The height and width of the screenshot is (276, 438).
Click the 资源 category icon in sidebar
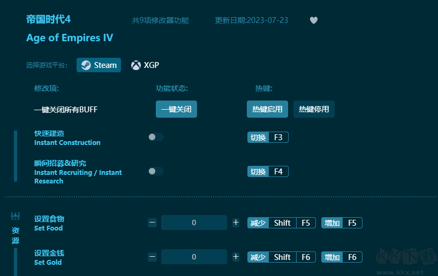tap(16, 216)
